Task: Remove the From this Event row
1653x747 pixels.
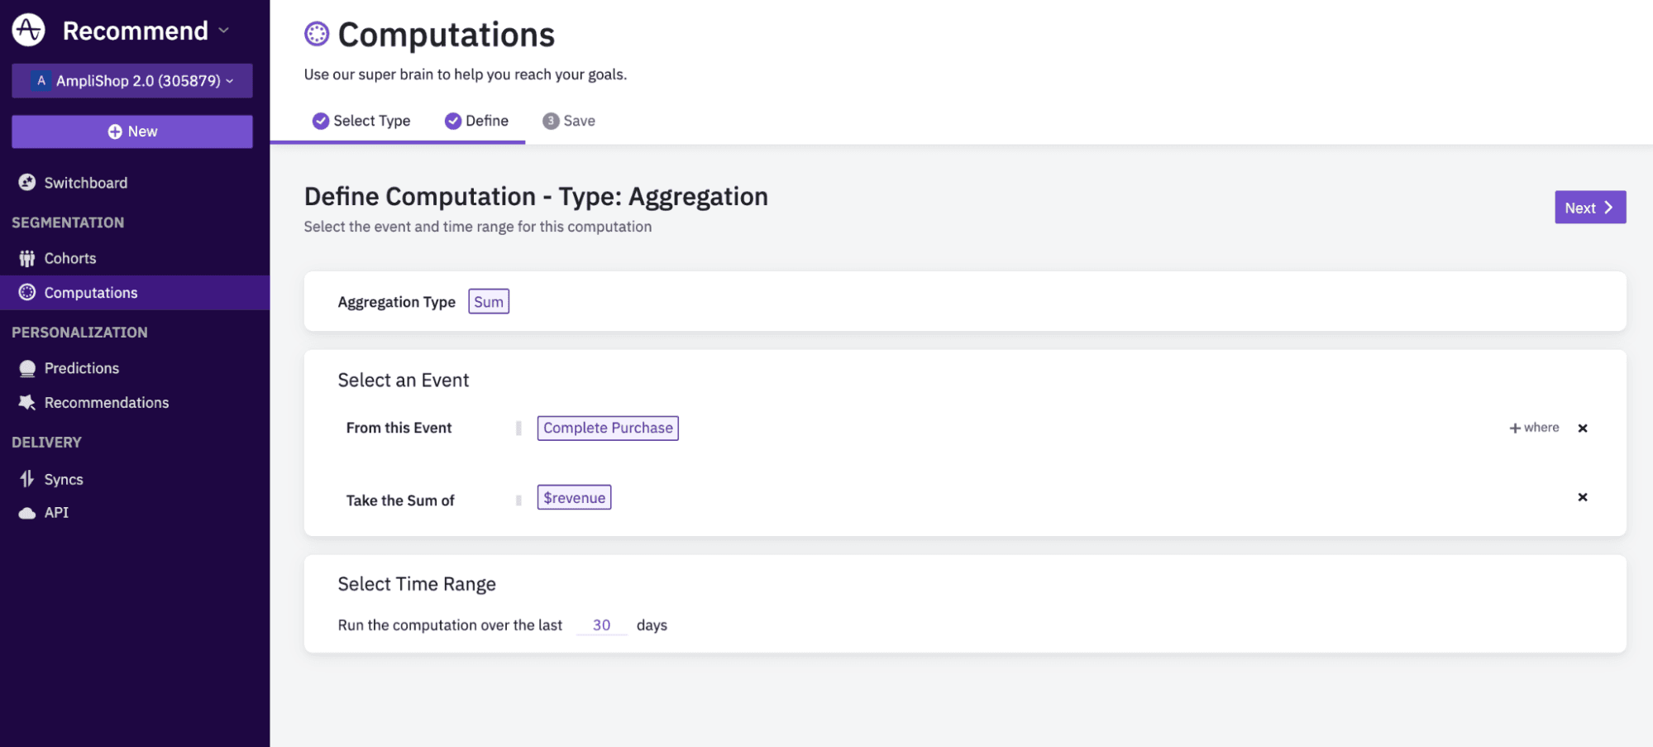Action: point(1582,428)
